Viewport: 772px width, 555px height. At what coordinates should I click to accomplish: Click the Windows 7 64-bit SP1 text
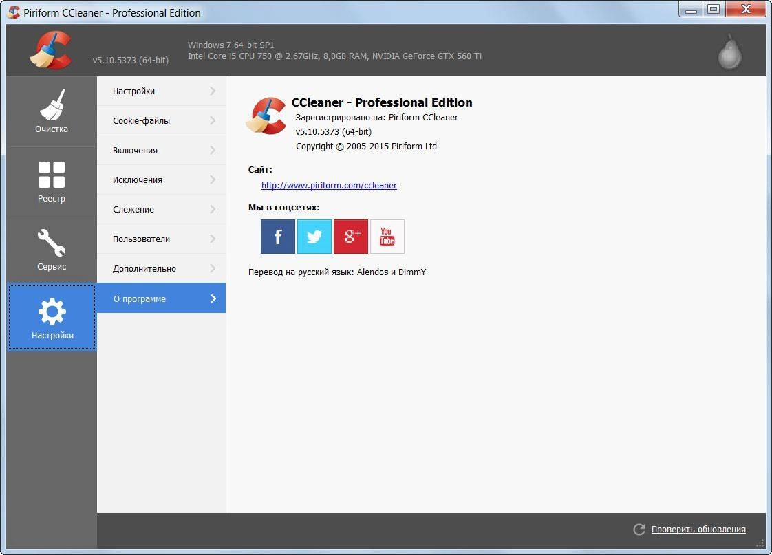[x=231, y=45]
